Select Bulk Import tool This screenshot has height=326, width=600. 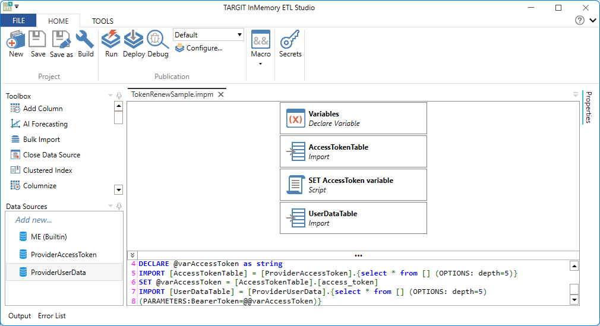click(35, 140)
